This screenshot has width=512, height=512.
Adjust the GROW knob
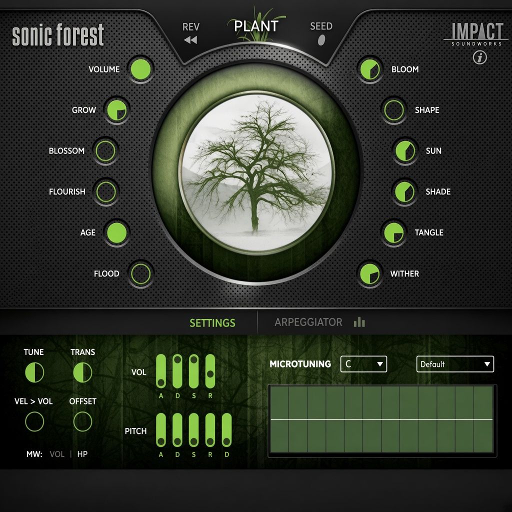(117, 110)
